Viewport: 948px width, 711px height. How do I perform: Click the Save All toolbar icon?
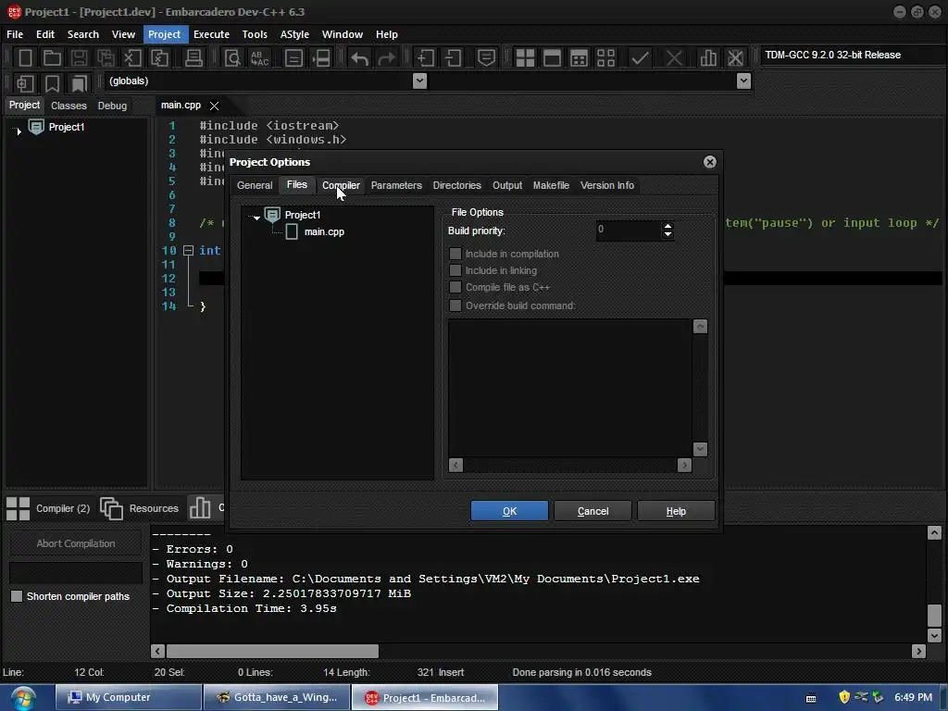tap(106, 58)
